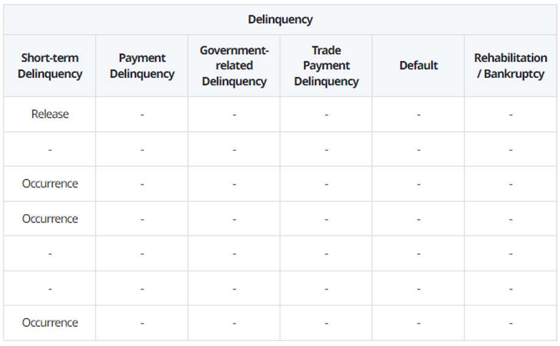Select the Government-related Delinquency column header
Image resolution: width=560 pixels, height=346 pixels.
(234, 66)
